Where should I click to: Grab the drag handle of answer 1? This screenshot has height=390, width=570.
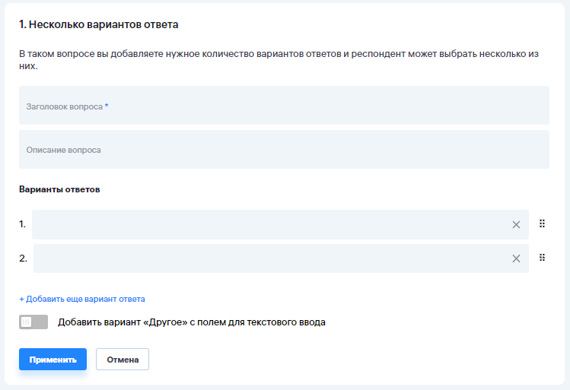543,224
